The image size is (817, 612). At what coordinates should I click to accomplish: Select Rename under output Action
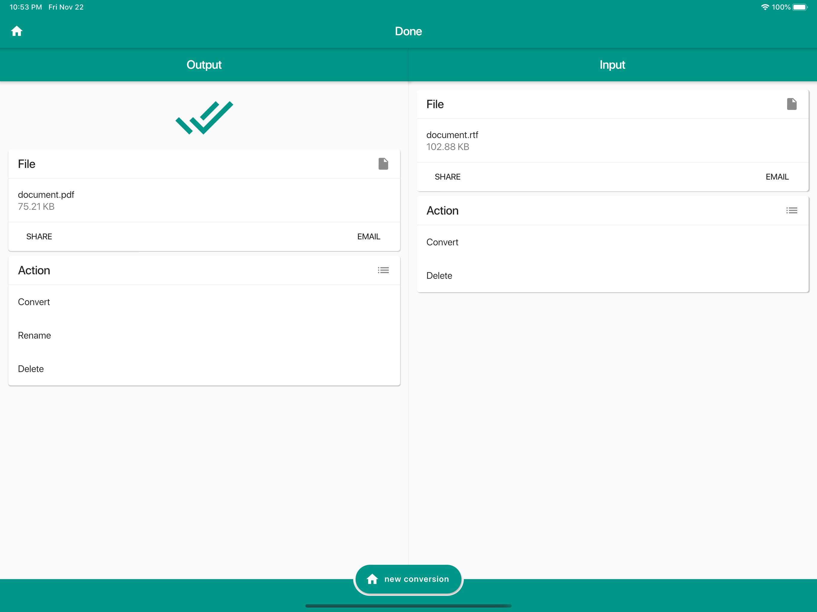tap(34, 335)
